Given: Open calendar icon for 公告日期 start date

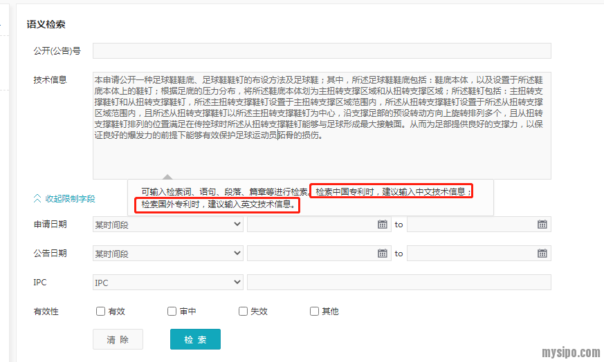Looking at the screenshot, I should pyautogui.click(x=382, y=254).
